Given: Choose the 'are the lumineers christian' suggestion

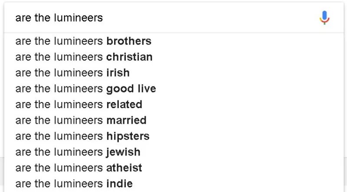Looking at the screenshot, I should tap(84, 57).
